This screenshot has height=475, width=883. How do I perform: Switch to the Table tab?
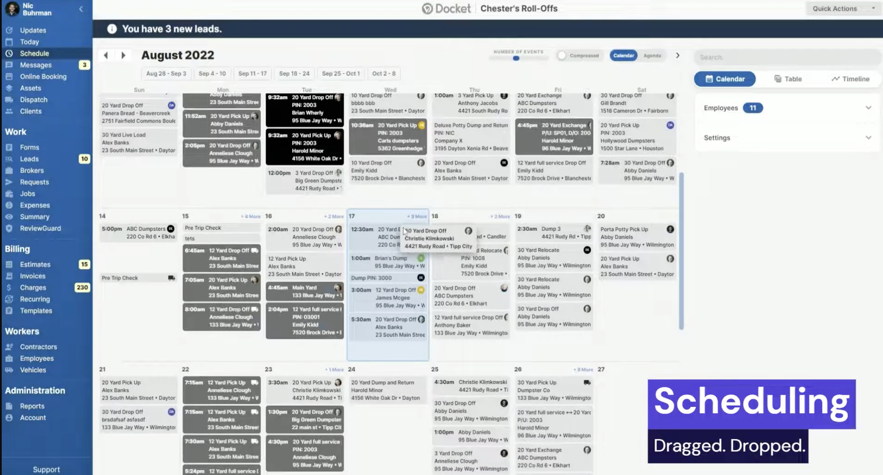pos(788,79)
